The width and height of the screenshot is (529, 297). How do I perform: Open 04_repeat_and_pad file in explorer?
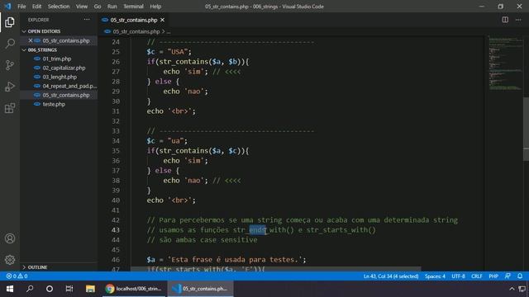(69, 86)
